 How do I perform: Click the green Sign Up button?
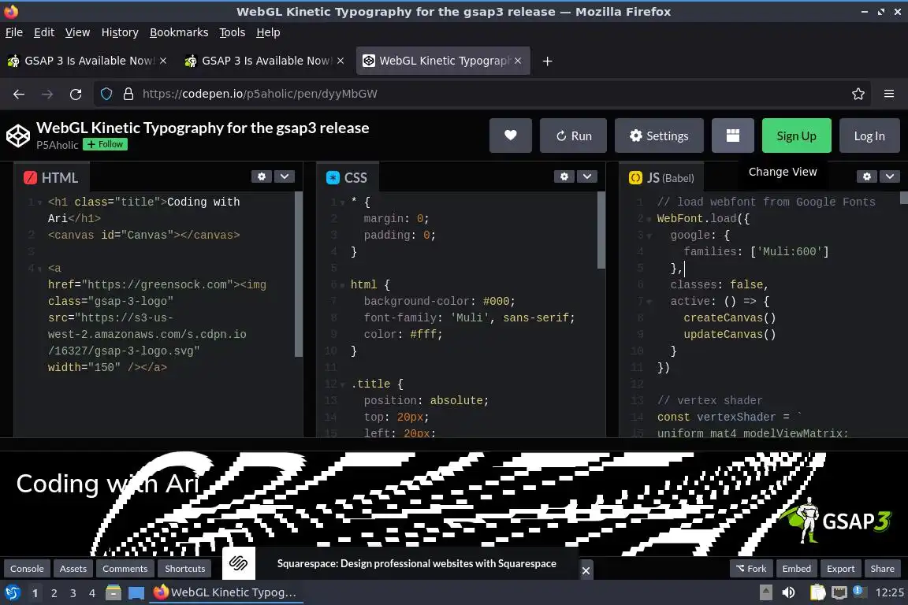point(796,135)
